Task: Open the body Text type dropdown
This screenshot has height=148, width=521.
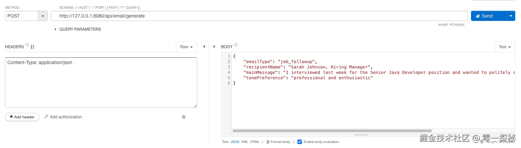Action: (505, 47)
